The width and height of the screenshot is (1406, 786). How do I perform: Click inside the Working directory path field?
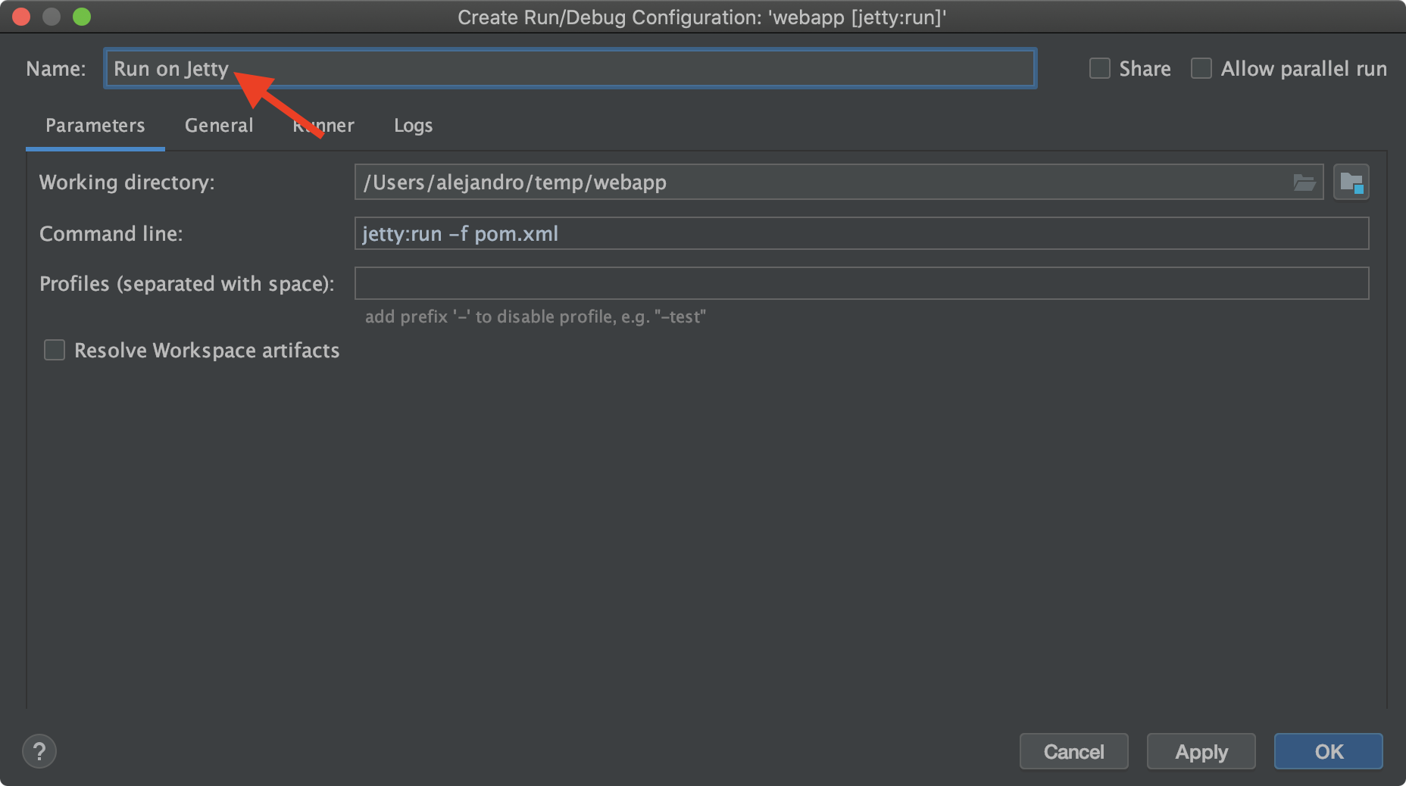click(818, 182)
